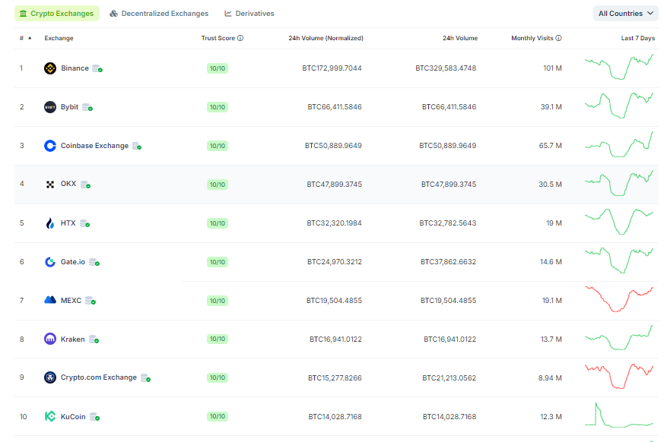Click the value BTC37,862.6632

tap(449, 262)
